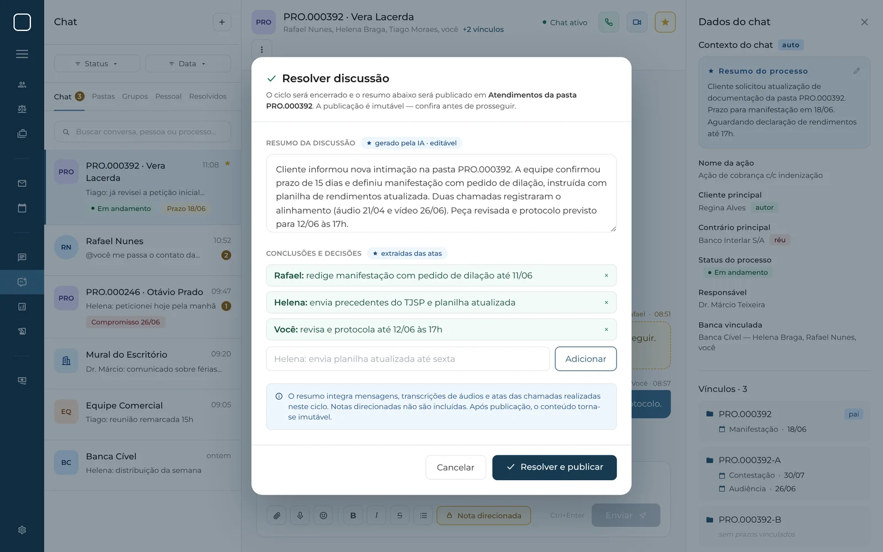Click the Buscar conversa search field
Viewport: 883px width, 552px height.
142,132
